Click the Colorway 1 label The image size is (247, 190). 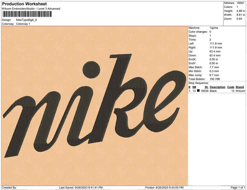(23, 24)
